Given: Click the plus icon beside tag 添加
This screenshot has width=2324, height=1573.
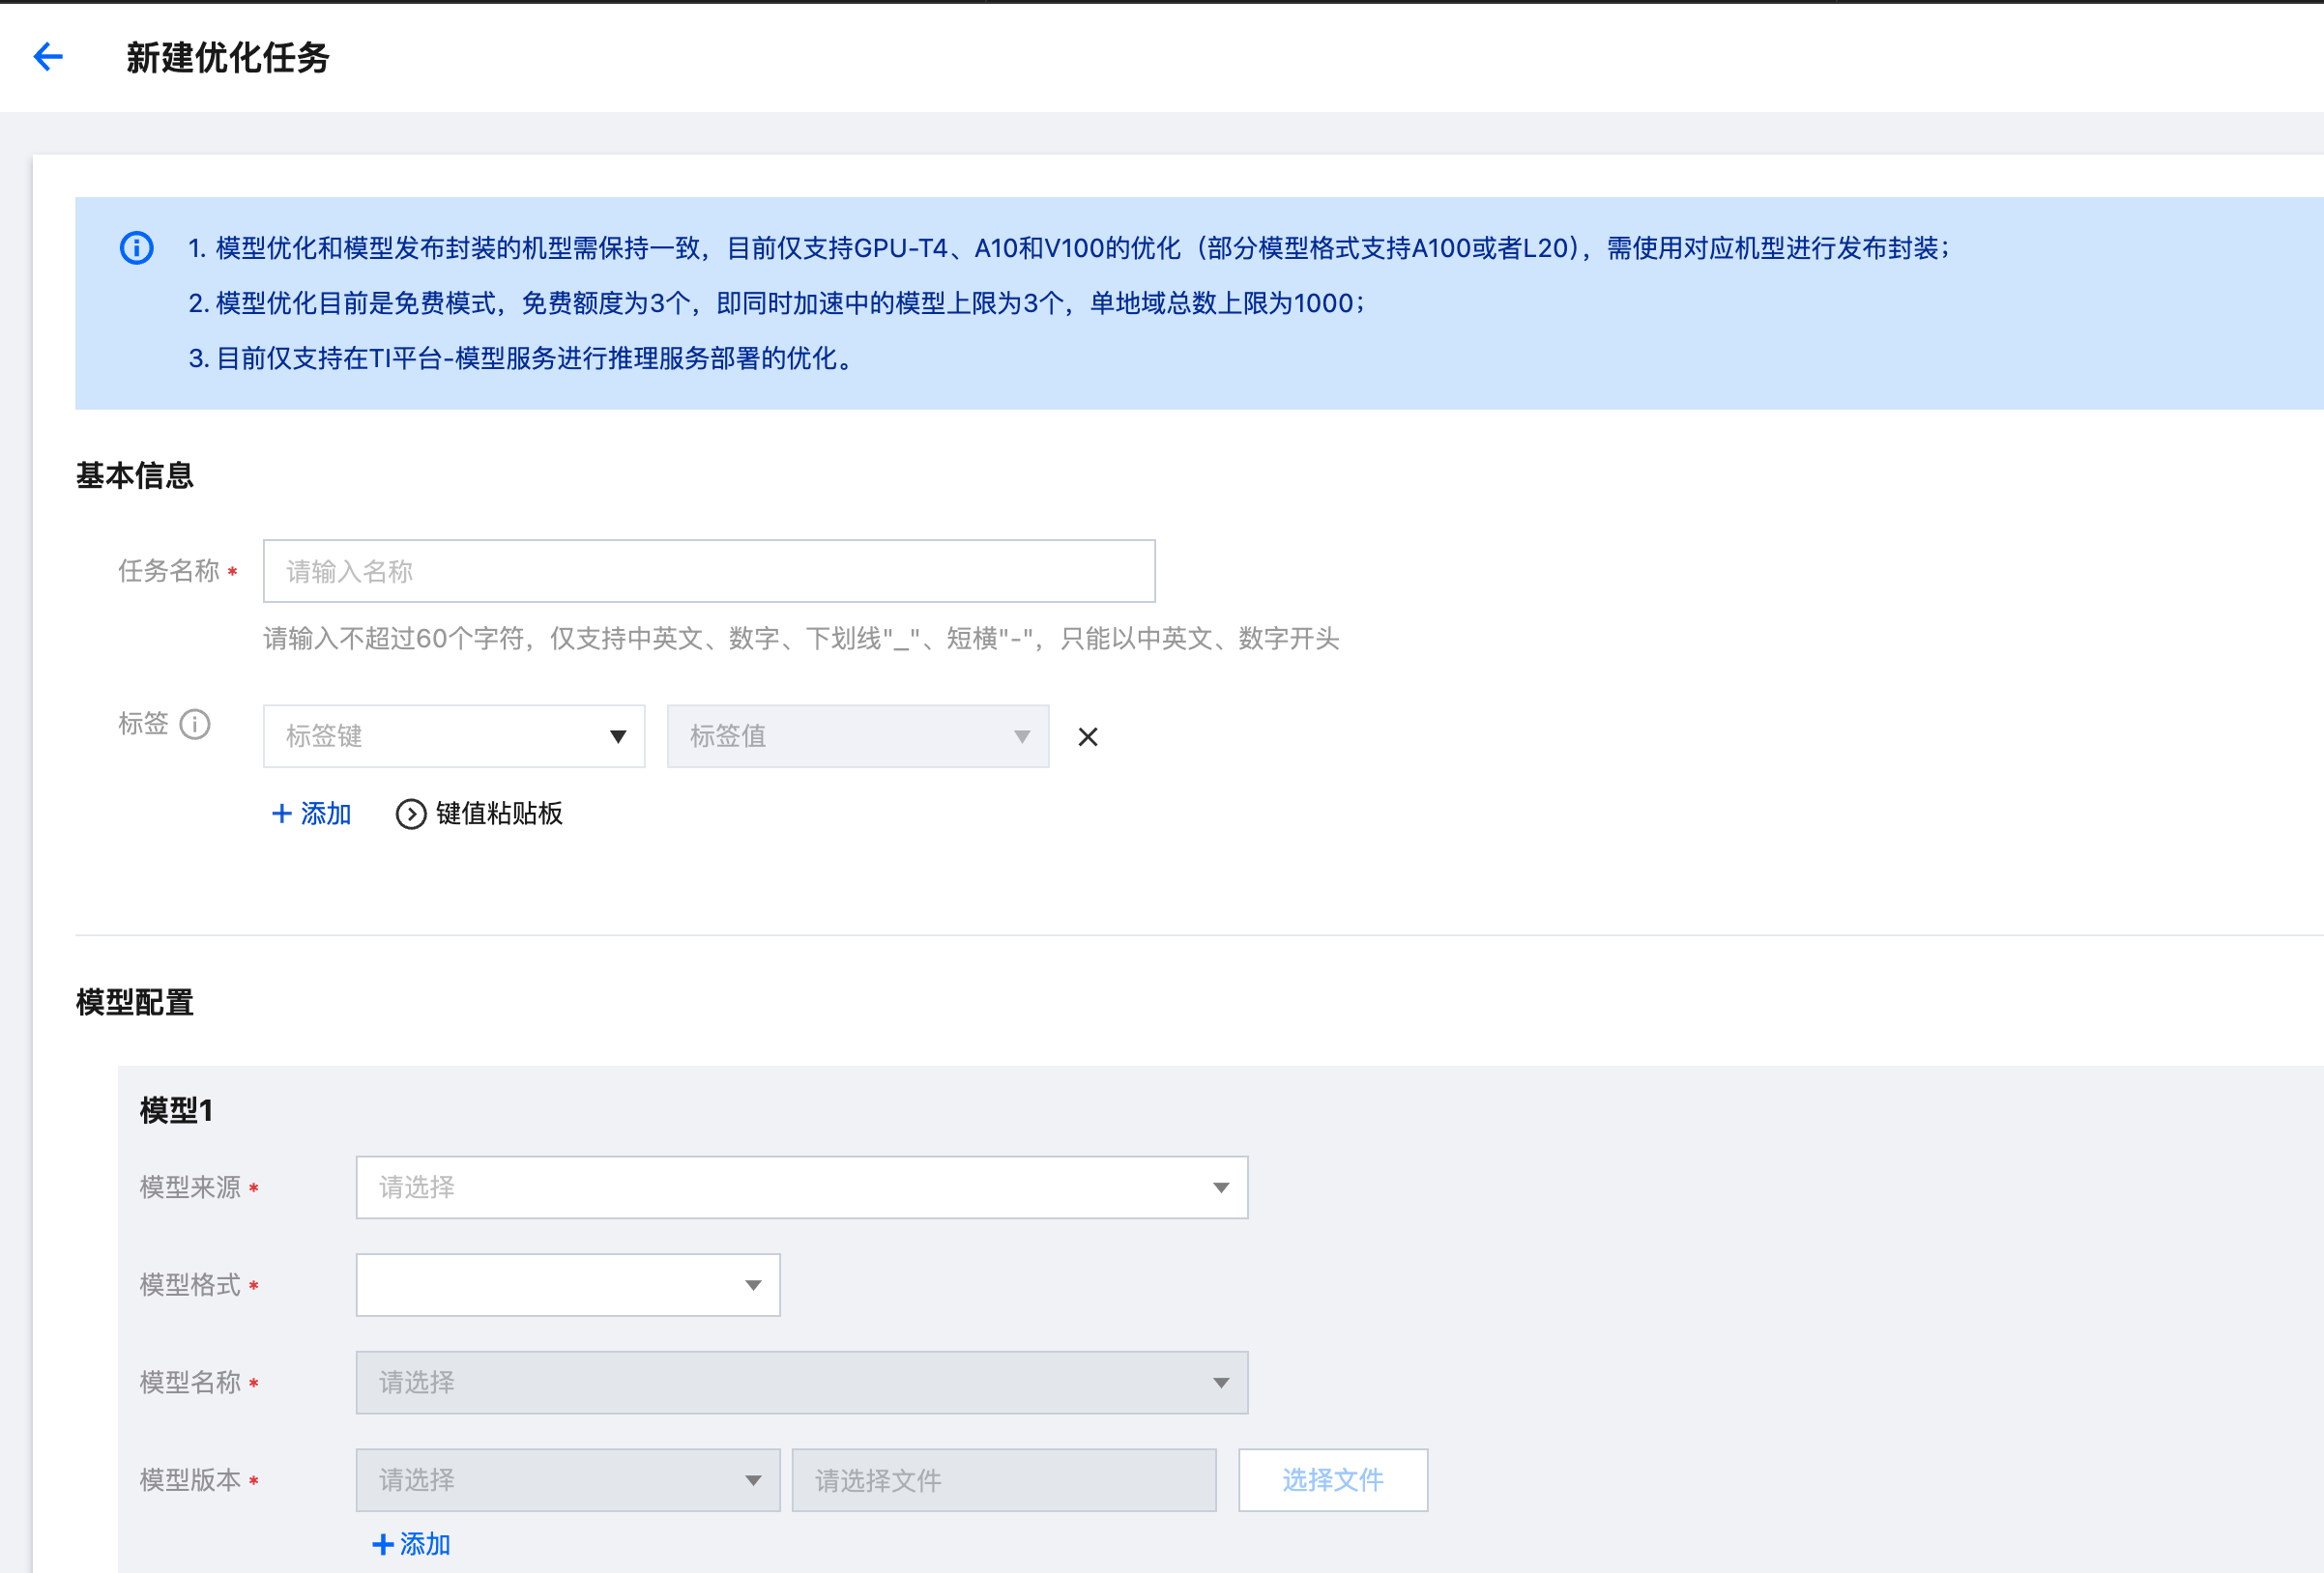Looking at the screenshot, I should (x=282, y=814).
